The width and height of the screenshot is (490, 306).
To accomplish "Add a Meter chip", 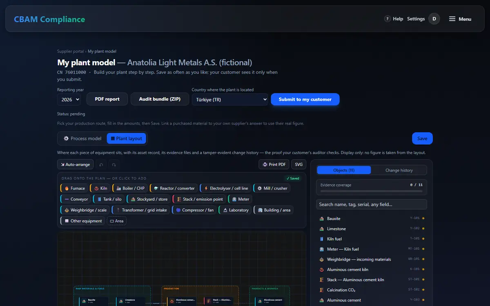I will click(x=240, y=199).
